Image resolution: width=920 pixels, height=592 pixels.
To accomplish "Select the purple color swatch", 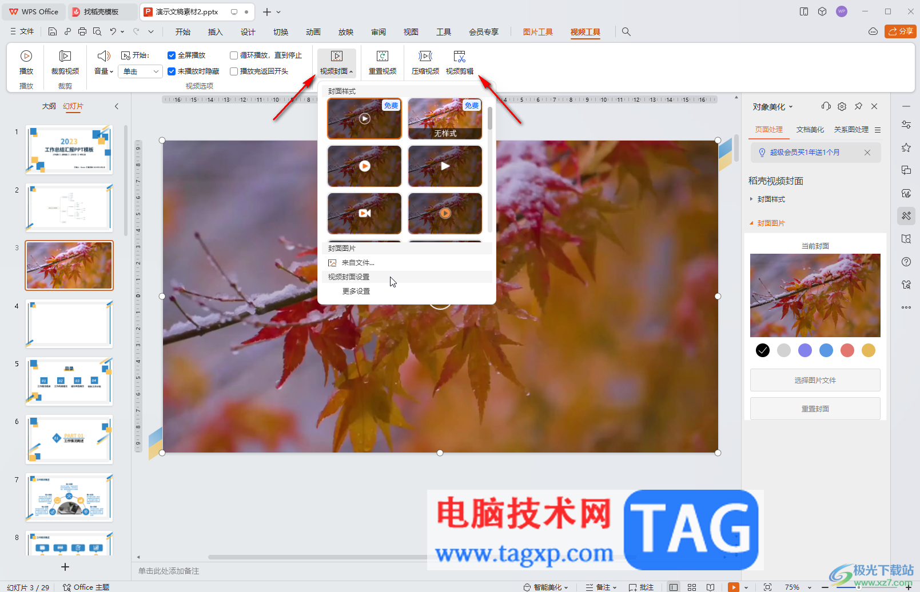I will (x=805, y=350).
